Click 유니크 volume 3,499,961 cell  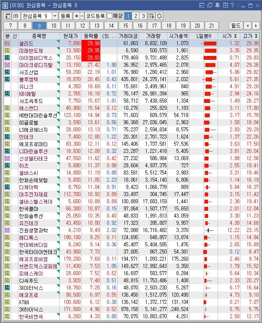click(x=153, y=87)
